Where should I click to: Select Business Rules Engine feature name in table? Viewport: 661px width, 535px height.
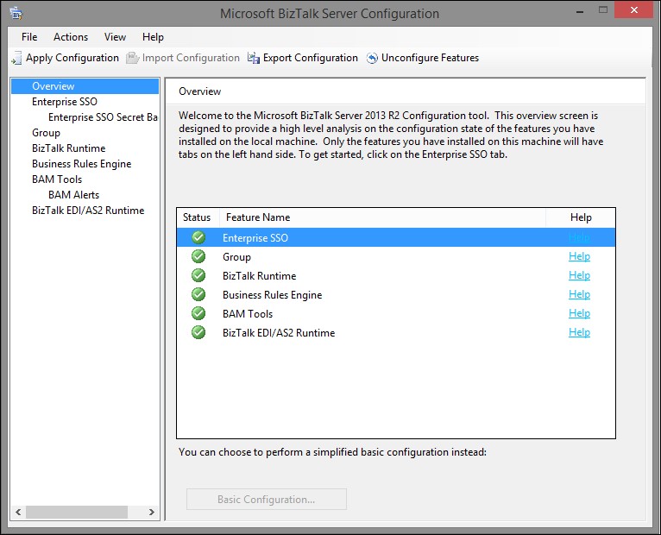272,295
